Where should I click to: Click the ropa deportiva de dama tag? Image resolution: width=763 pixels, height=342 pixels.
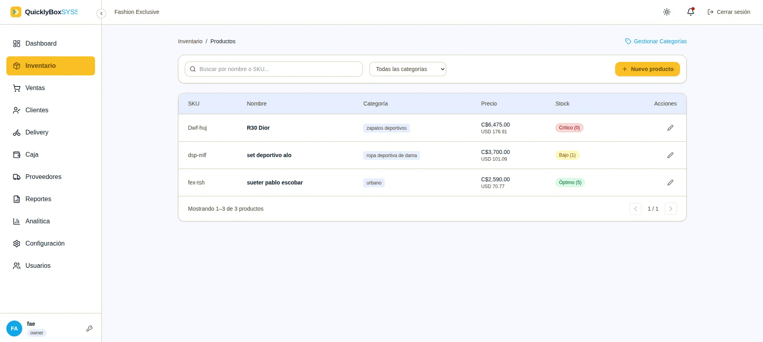tap(391, 156)
